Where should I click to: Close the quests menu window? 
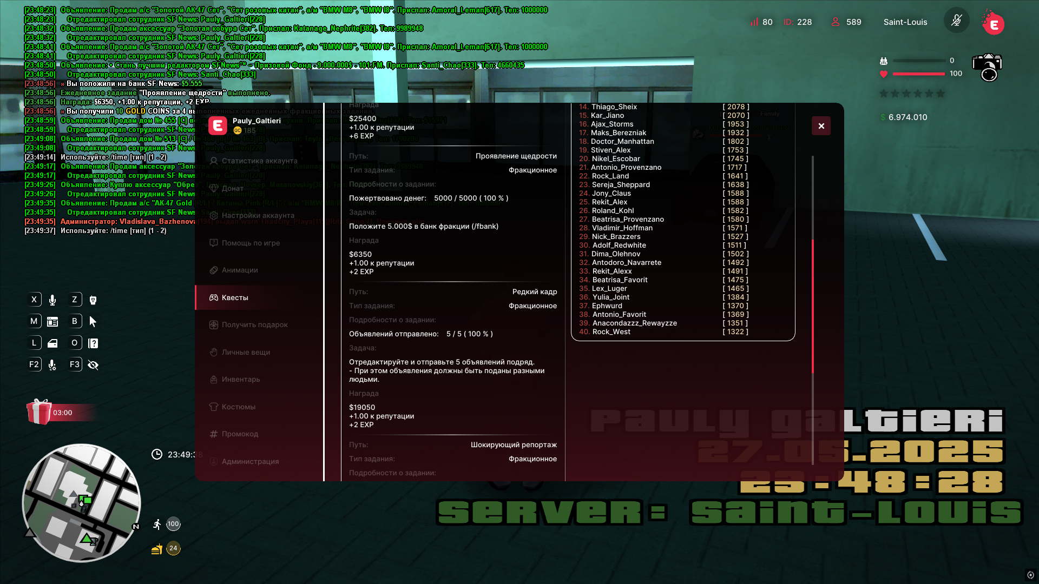click(x=821, y=126)
